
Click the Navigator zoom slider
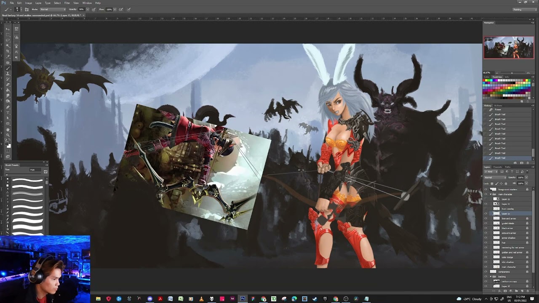tap(513, 72)
